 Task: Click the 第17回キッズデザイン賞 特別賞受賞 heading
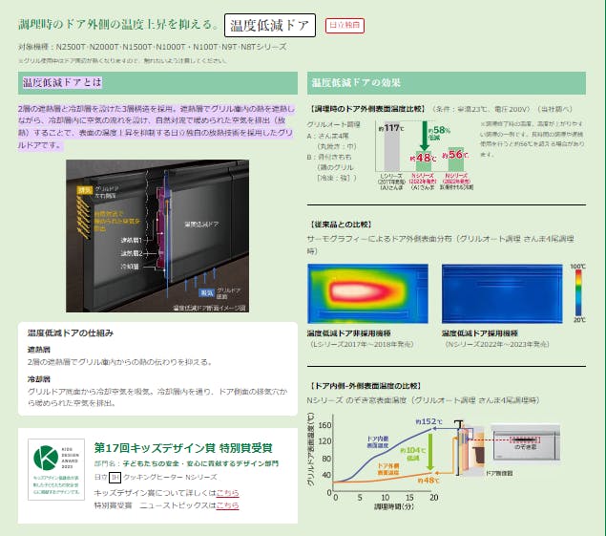coord(183,447)
